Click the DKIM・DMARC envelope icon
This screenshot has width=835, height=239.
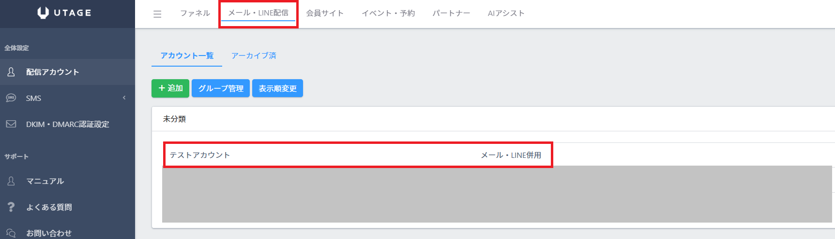11,124
